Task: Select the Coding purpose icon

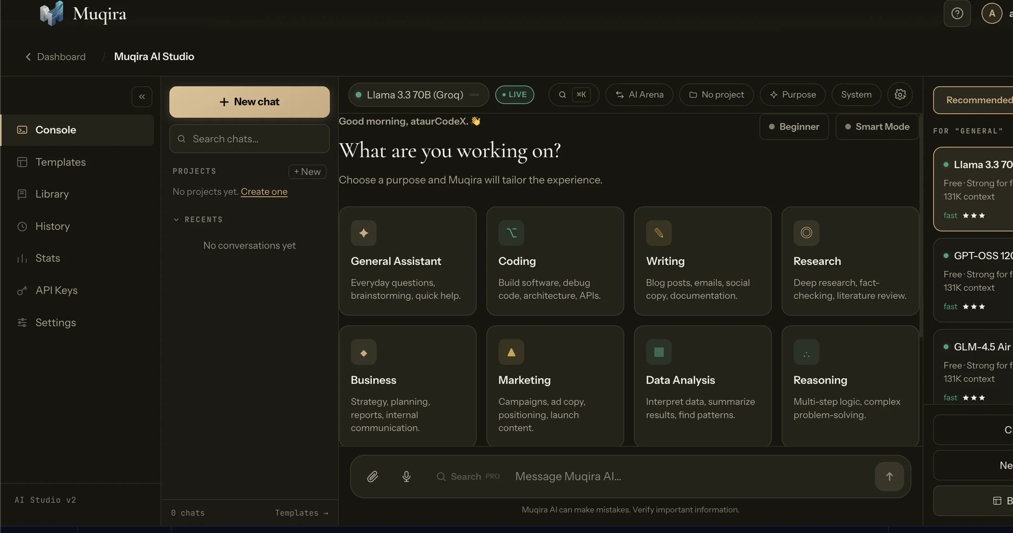Action: (511, 233)
